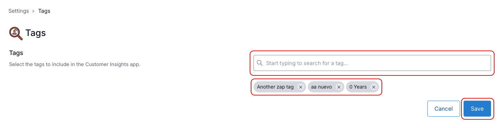
Task: Remove the aa nuevo tag chip
Action: [x=339, y=87]
